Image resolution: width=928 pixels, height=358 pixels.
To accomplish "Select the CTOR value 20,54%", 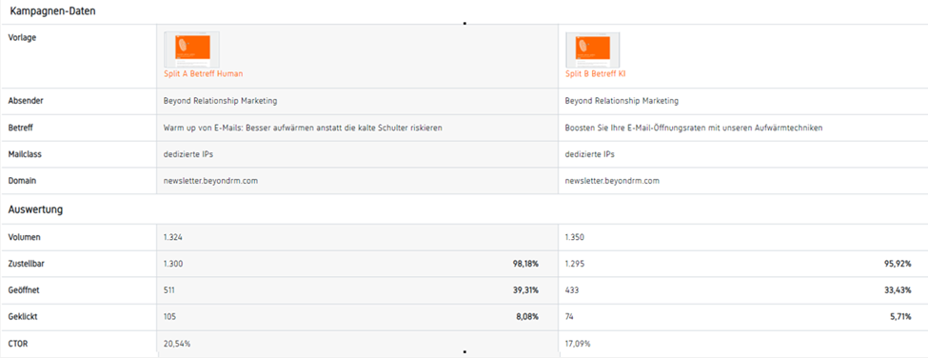I will pyautogui.click(x=176, y=344).
